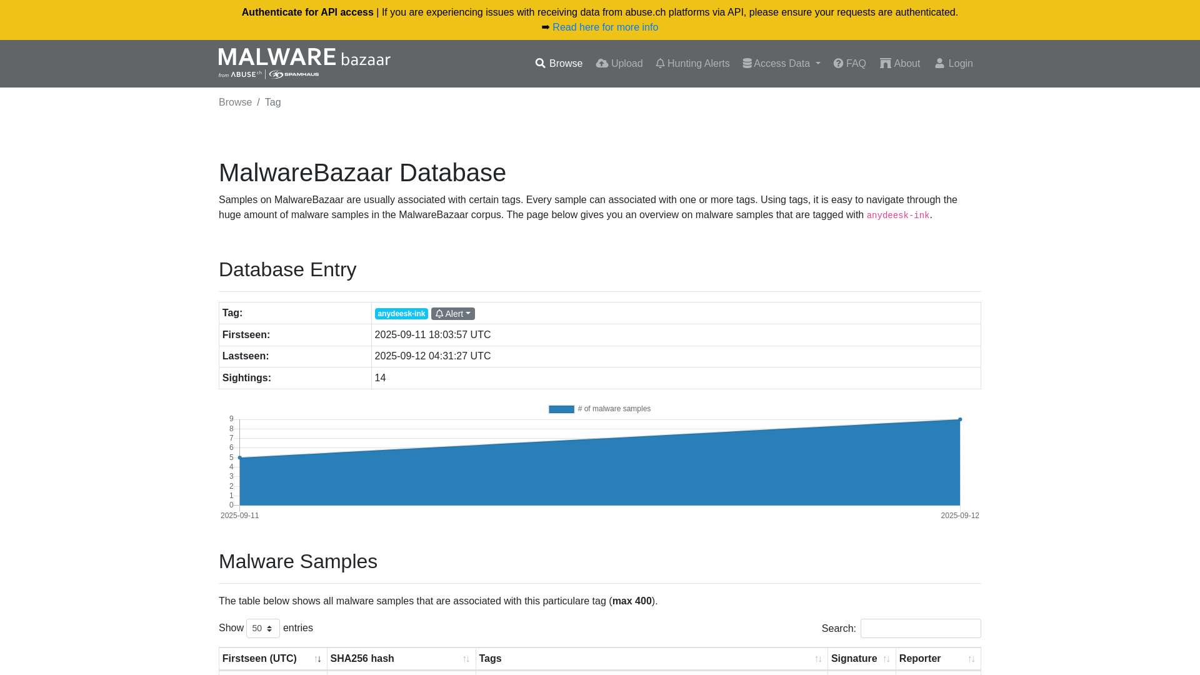Click the 'Tags' column header text

(490, 659)
